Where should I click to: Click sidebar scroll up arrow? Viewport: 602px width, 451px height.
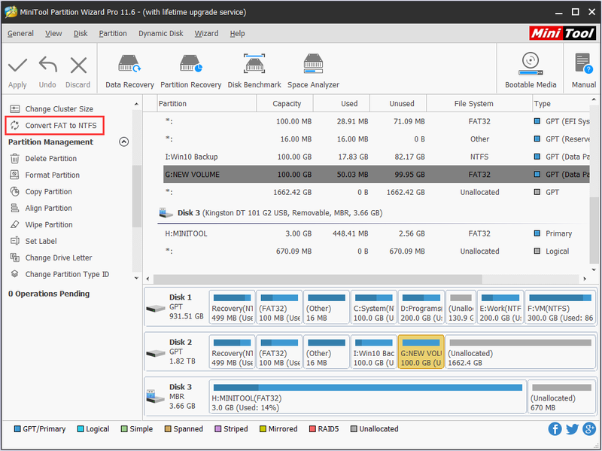[x=137, y=104]
